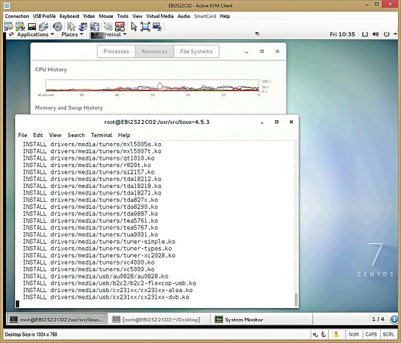Open the KVM client Help menu
Screen dimensions: 401x343
click(225, 16)
